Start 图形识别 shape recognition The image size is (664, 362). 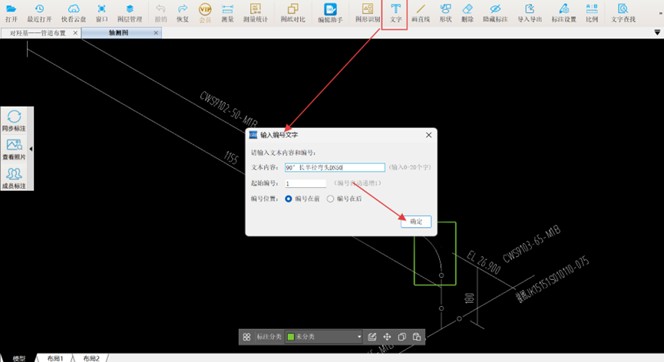coord(368,13)
